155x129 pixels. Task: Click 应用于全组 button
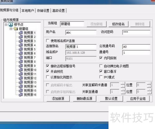[x=138, y=99]
